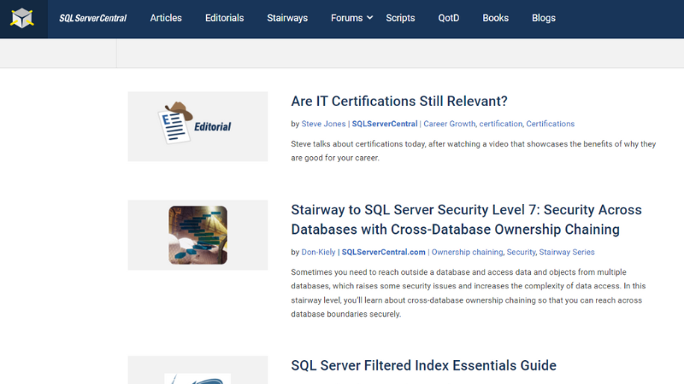
Task: Click the SQLServerCentral.com source link
Action: tap(383, 252)
